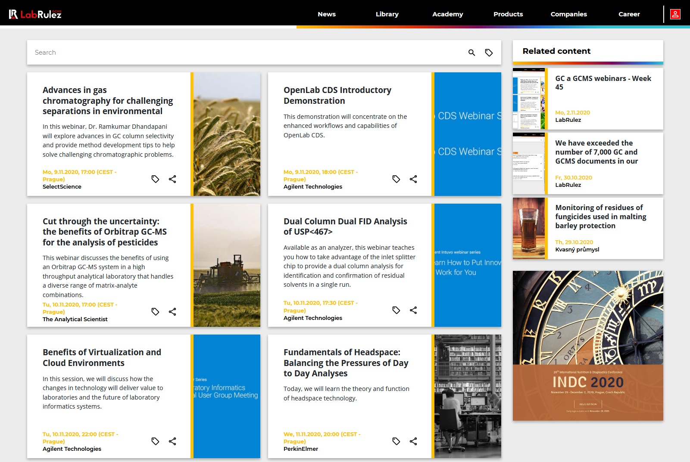Open the News menu
The width and height of the screenshot is (690, 462).
327,14
